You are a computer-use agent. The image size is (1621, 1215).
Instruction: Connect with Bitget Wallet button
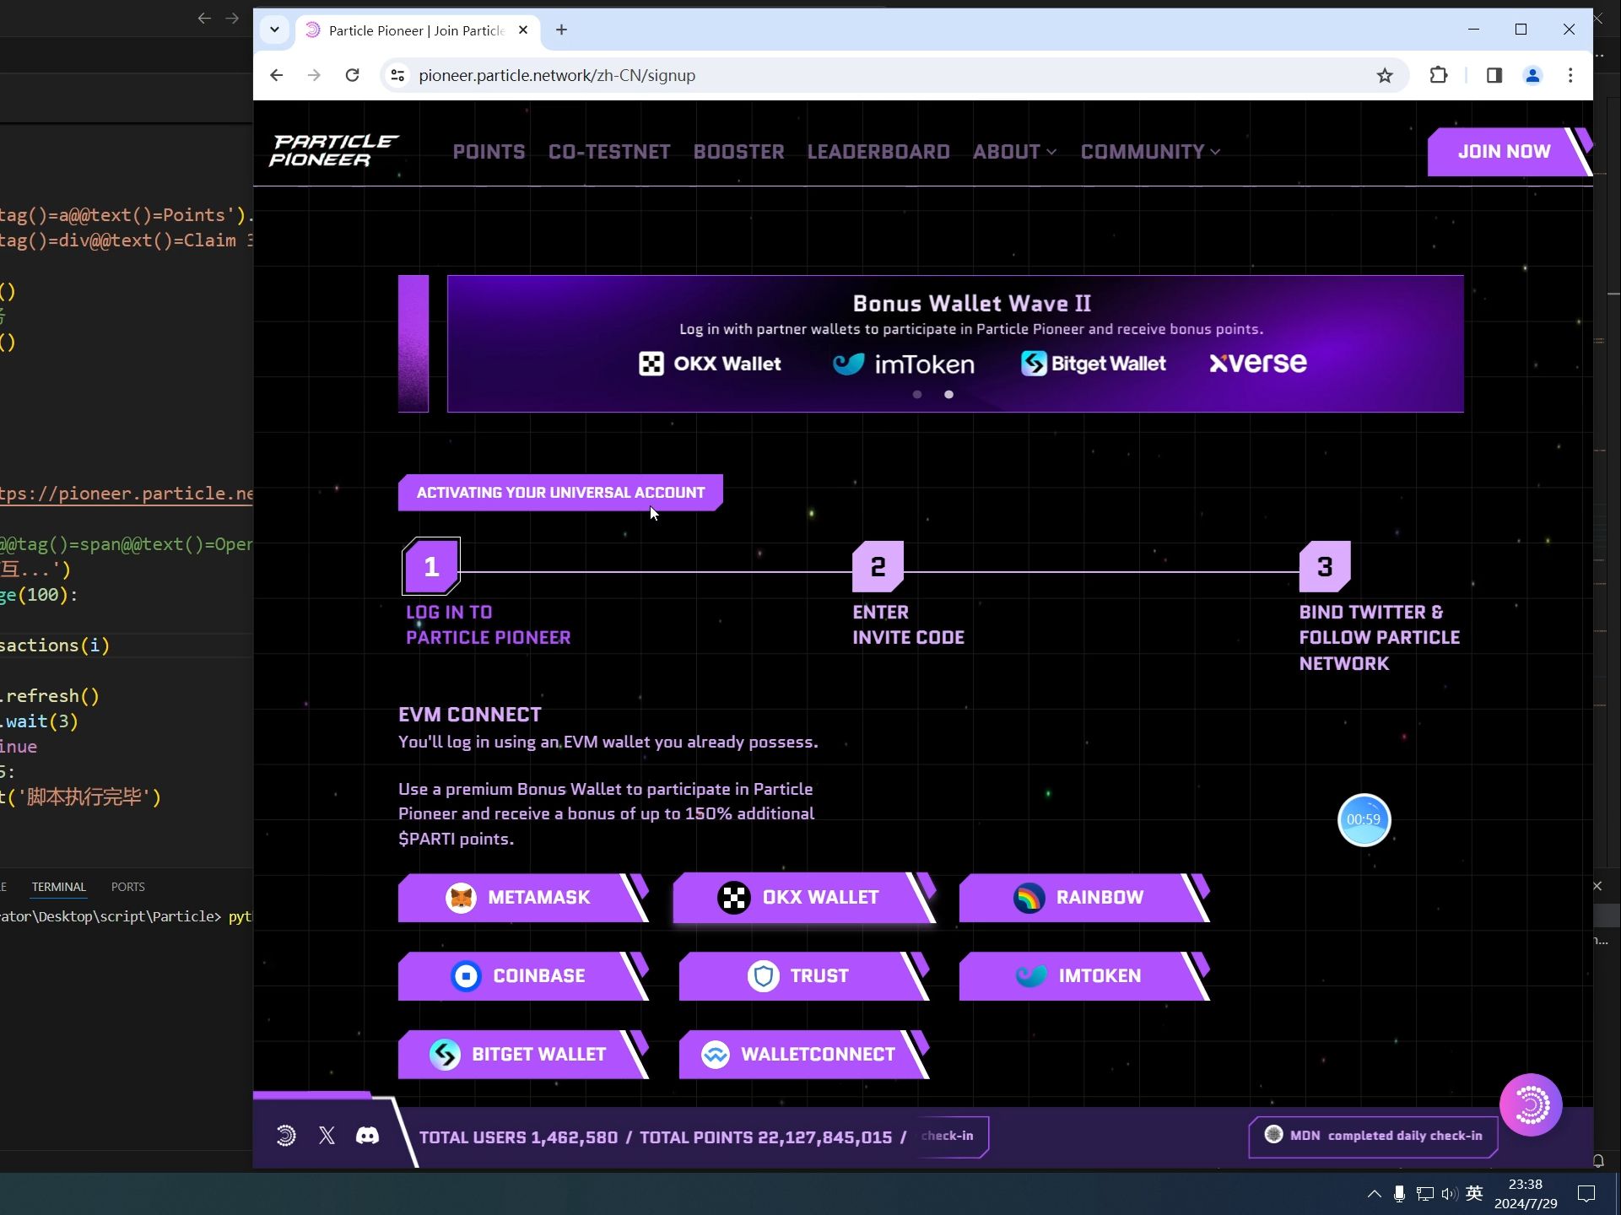click(x=523, y=1055)
